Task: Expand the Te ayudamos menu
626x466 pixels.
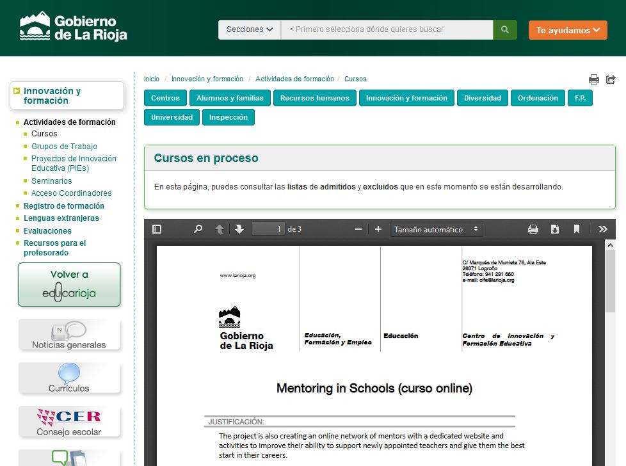Action: [x=568, y=30]
